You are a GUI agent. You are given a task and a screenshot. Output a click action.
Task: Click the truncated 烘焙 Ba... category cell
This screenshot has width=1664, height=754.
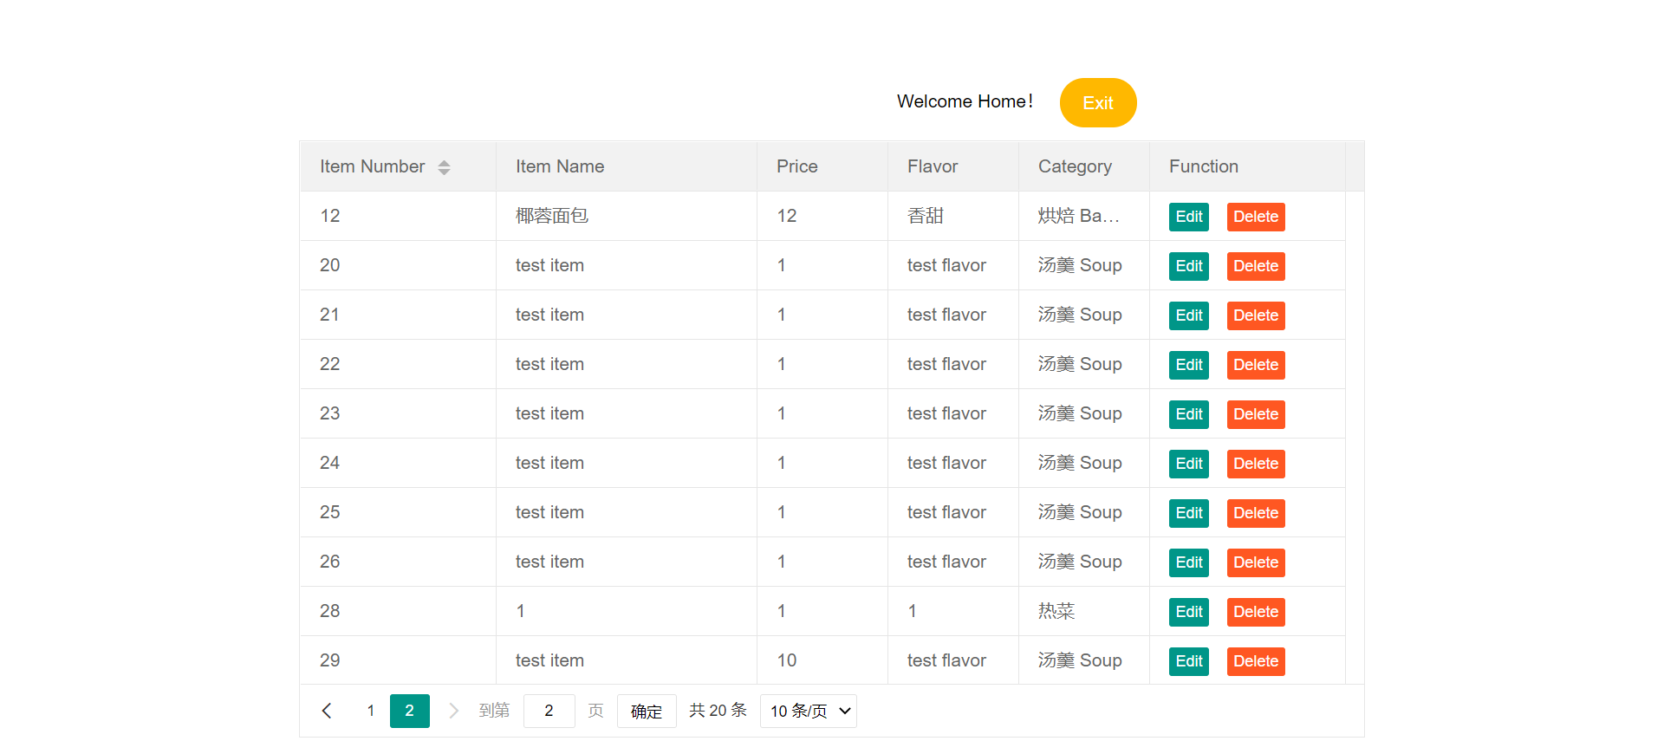click(x=1078, y=216)
